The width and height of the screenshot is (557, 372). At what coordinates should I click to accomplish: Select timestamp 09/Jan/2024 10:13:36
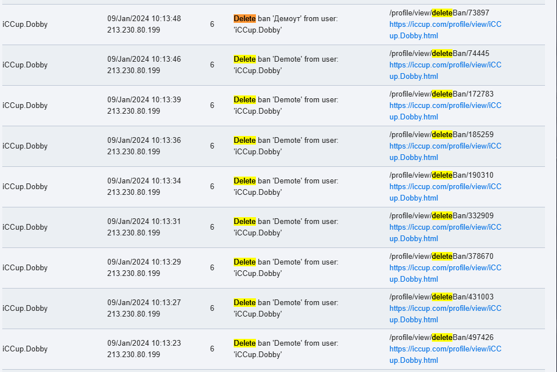click(x=144, y=140)
